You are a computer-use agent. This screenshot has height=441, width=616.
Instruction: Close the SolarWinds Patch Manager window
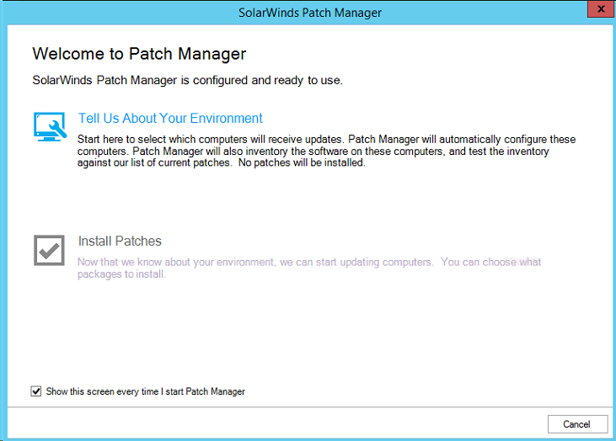pyautogui.click(x=601, y=9)
